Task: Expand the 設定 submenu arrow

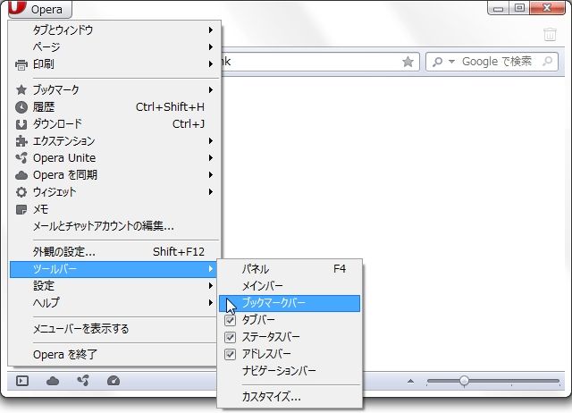Action: click(211, 286)
